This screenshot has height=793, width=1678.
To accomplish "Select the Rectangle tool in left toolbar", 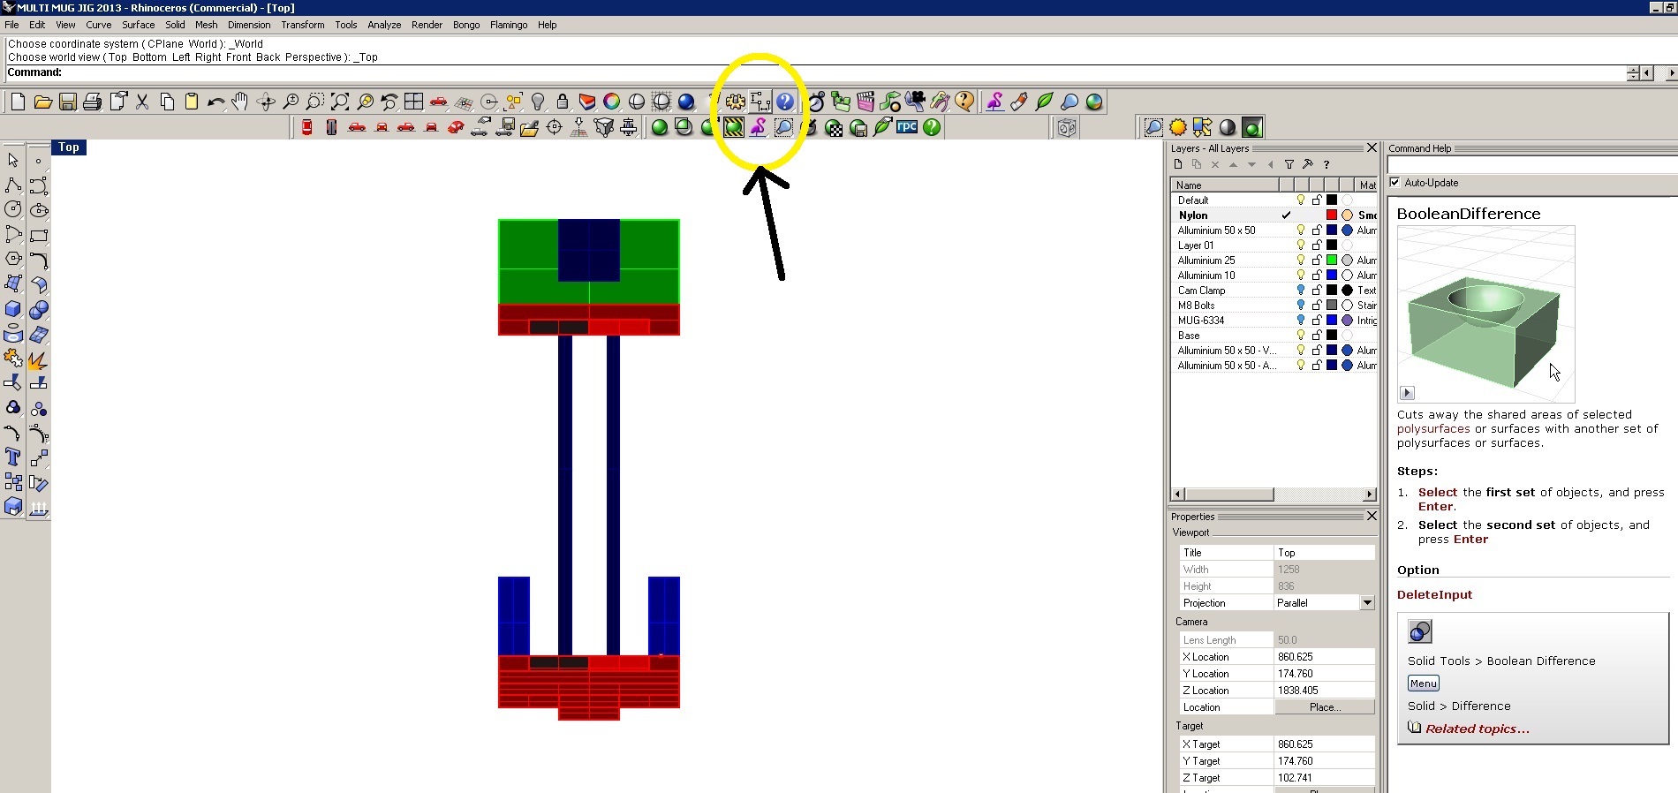I will click(x=38, y=235).
